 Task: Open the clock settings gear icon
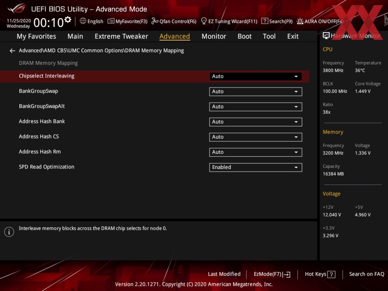click(68, 19)
